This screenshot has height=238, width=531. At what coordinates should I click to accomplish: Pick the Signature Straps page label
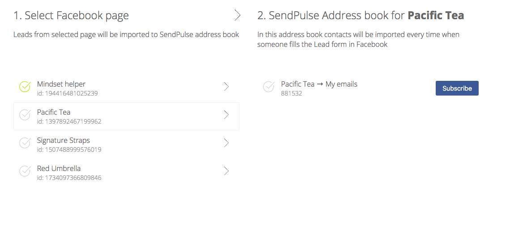click(x=64, y=140)
